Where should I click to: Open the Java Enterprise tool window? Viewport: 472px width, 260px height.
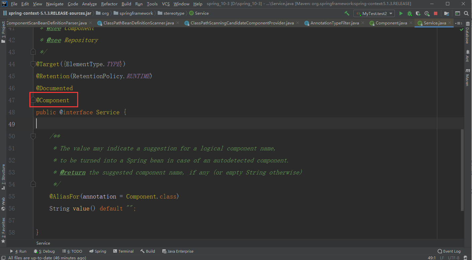click(178, 251)
